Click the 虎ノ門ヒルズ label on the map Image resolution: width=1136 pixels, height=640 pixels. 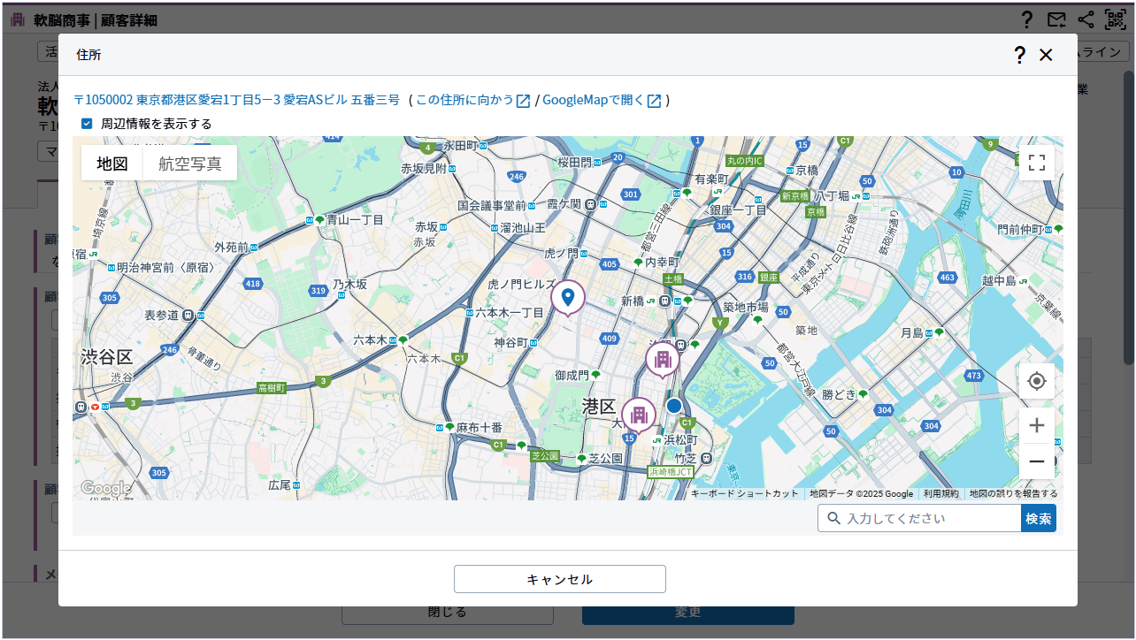point(521,285)
